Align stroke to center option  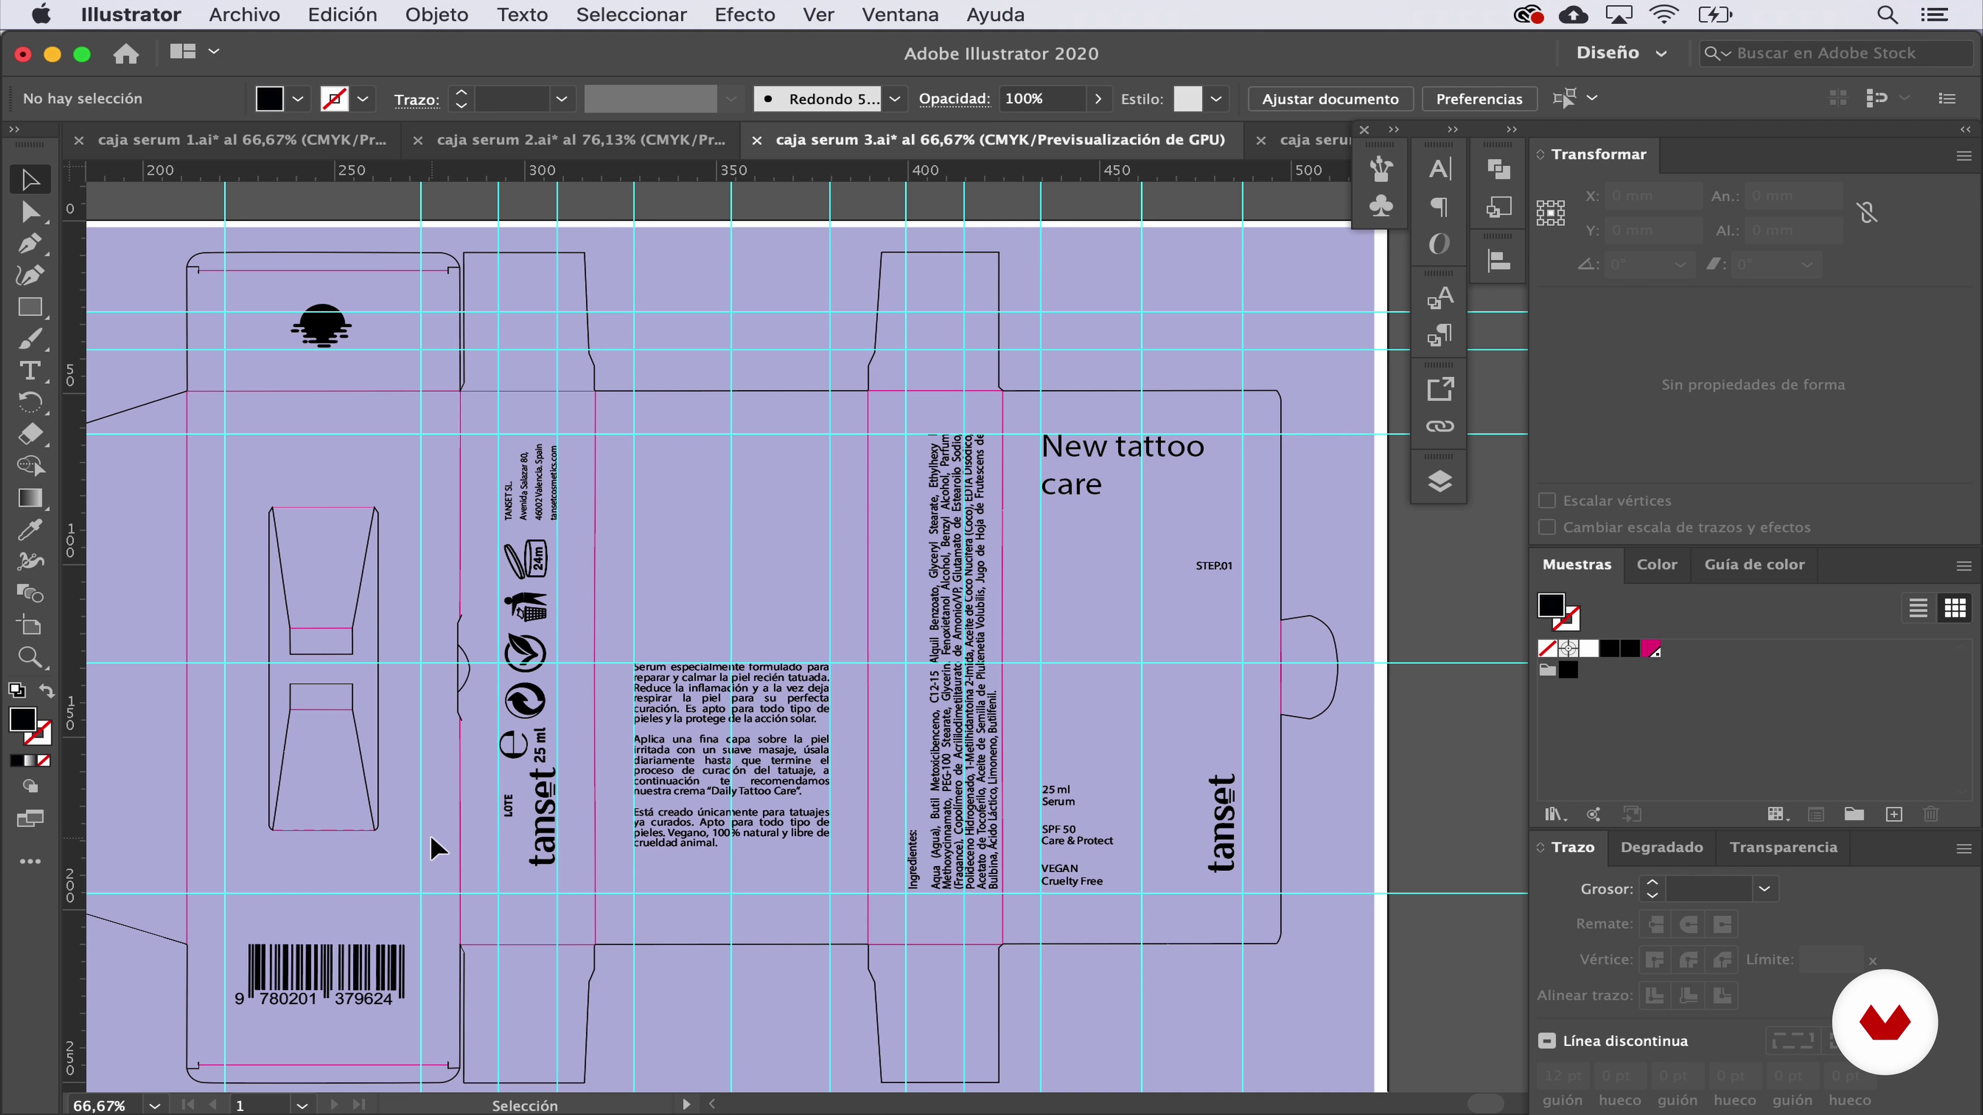coord(1655,996)
